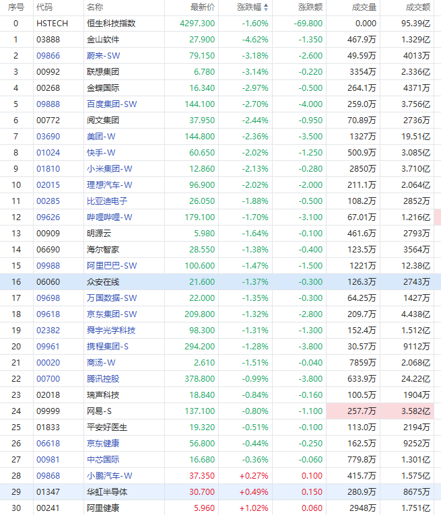Click the -4.62% change cell

click(255, 40)
